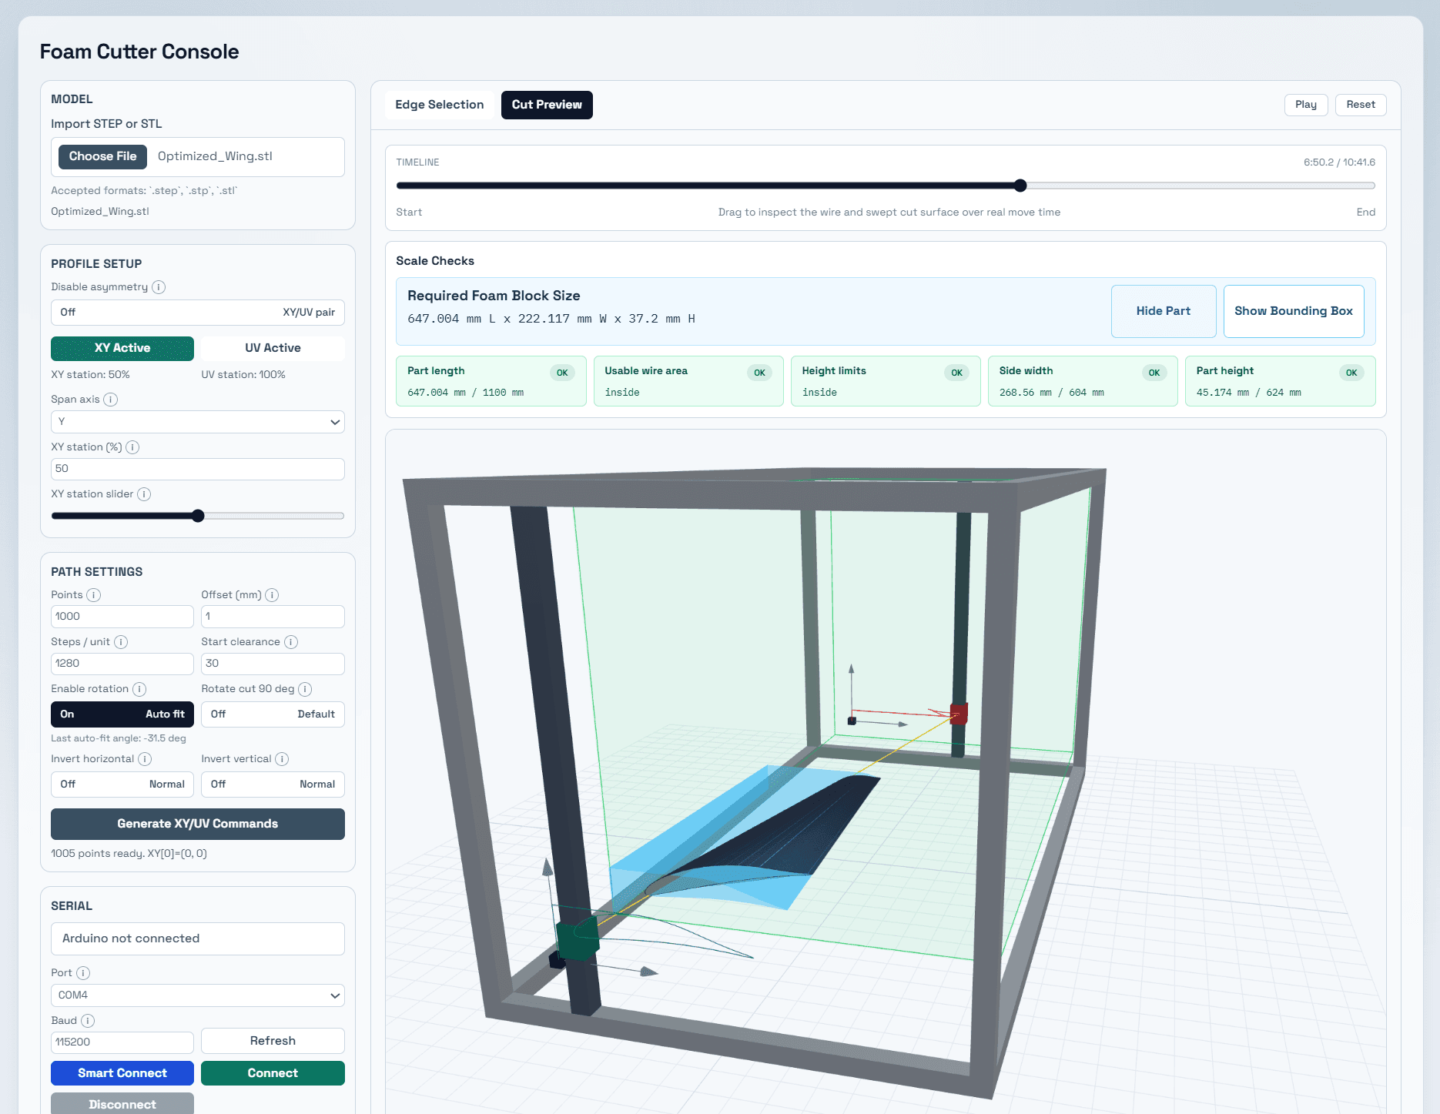Switch to the Edge Selection tab
Viewport: 1440px width, 1114px height.
(439, 105)
